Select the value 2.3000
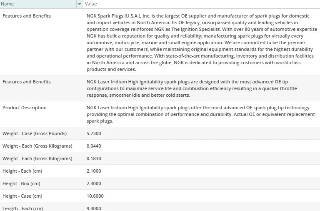The image size is (320, 211). (94, 183)
